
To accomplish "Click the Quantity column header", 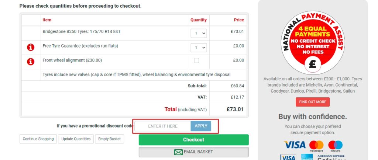I will click(198, 20).
